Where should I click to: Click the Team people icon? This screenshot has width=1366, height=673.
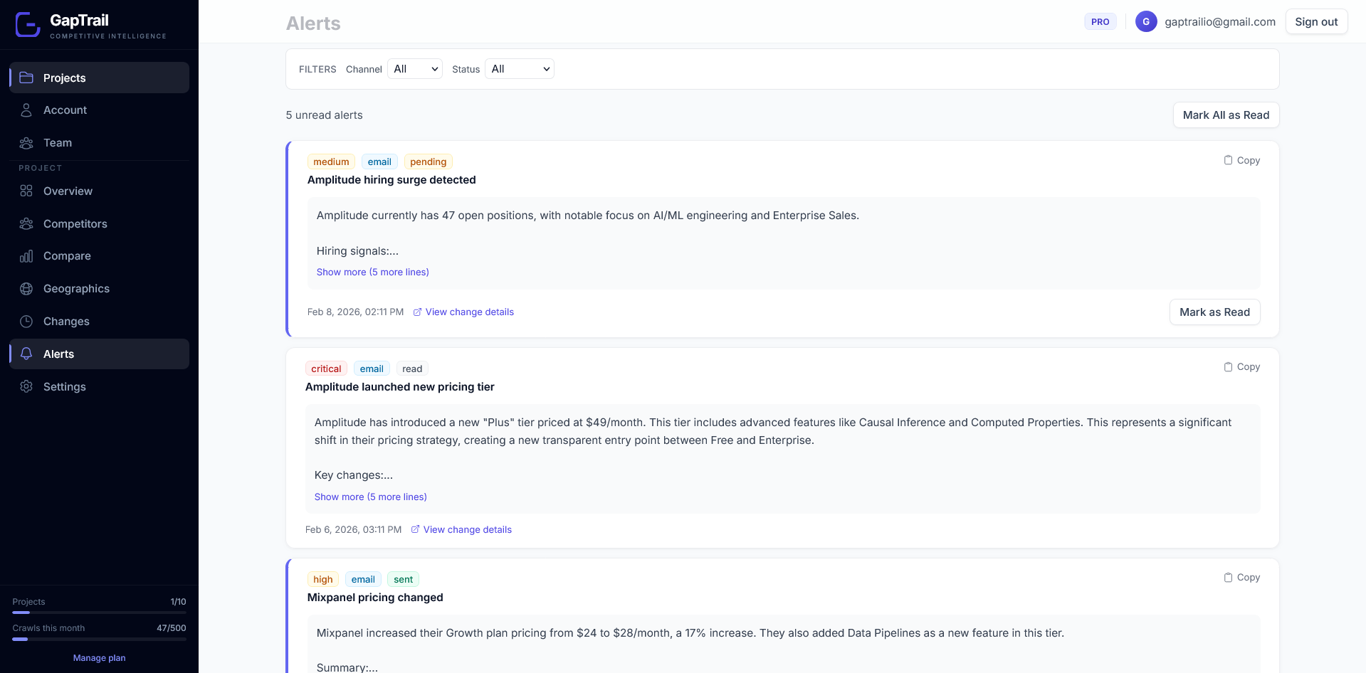click(x=26, y=143)
